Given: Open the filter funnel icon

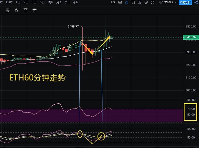Looking at the screenshot, I should coord(25,10).
